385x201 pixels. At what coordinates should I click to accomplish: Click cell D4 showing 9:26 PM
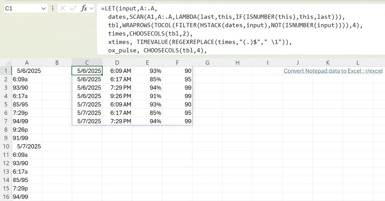tap(117, 96)
